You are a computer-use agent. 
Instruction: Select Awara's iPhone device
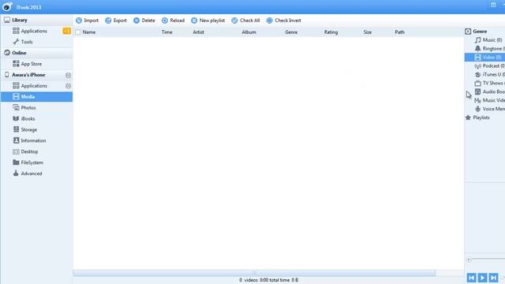click(28, 75)
